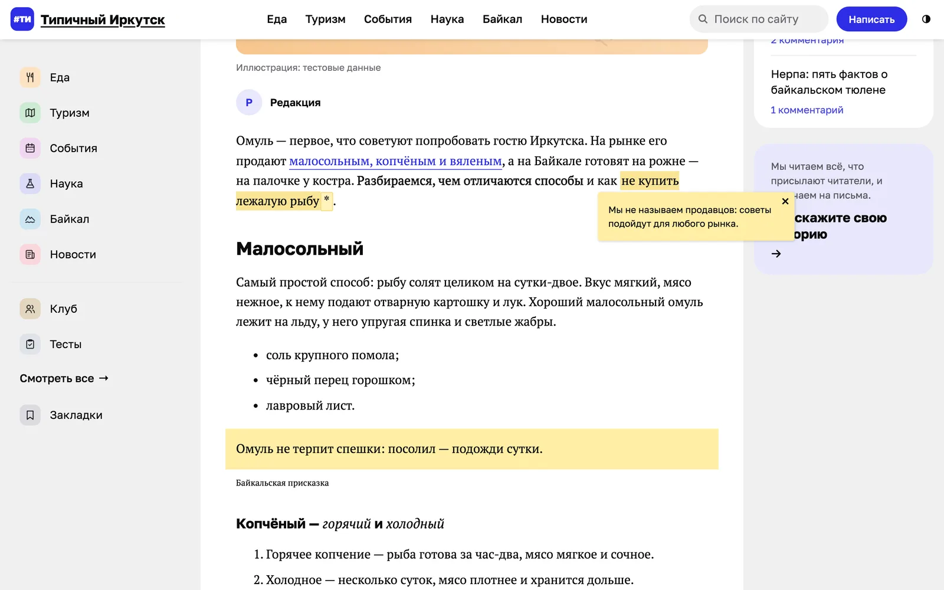Click the Байкальская присказка caption
The height and width of the screenshot is (590, 944).
283,483
